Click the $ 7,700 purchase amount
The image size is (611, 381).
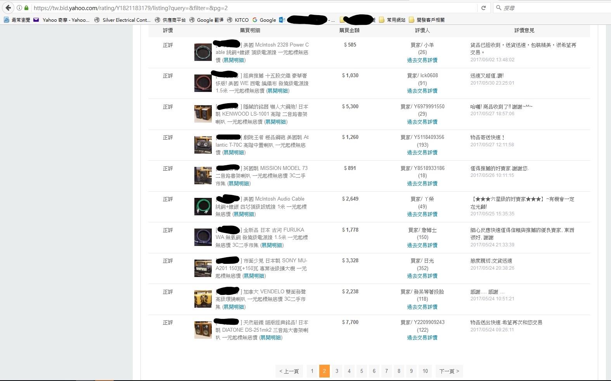[350, 322]
